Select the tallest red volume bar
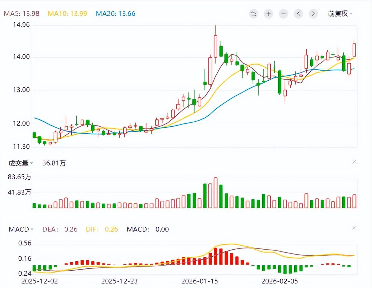This screenshot has width=372, height=288. (x=216, y=193)
